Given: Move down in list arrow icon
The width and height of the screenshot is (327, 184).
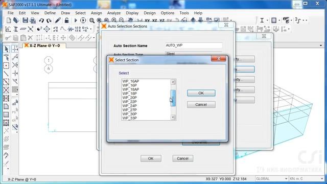Looking at the screenshot, I should click(200, 20).
